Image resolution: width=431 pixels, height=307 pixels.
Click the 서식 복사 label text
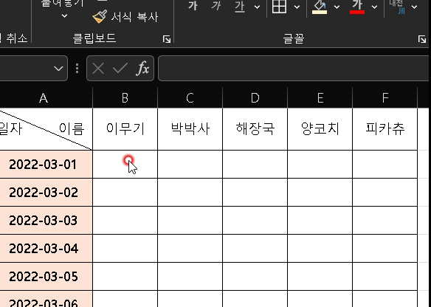(134, 17)
